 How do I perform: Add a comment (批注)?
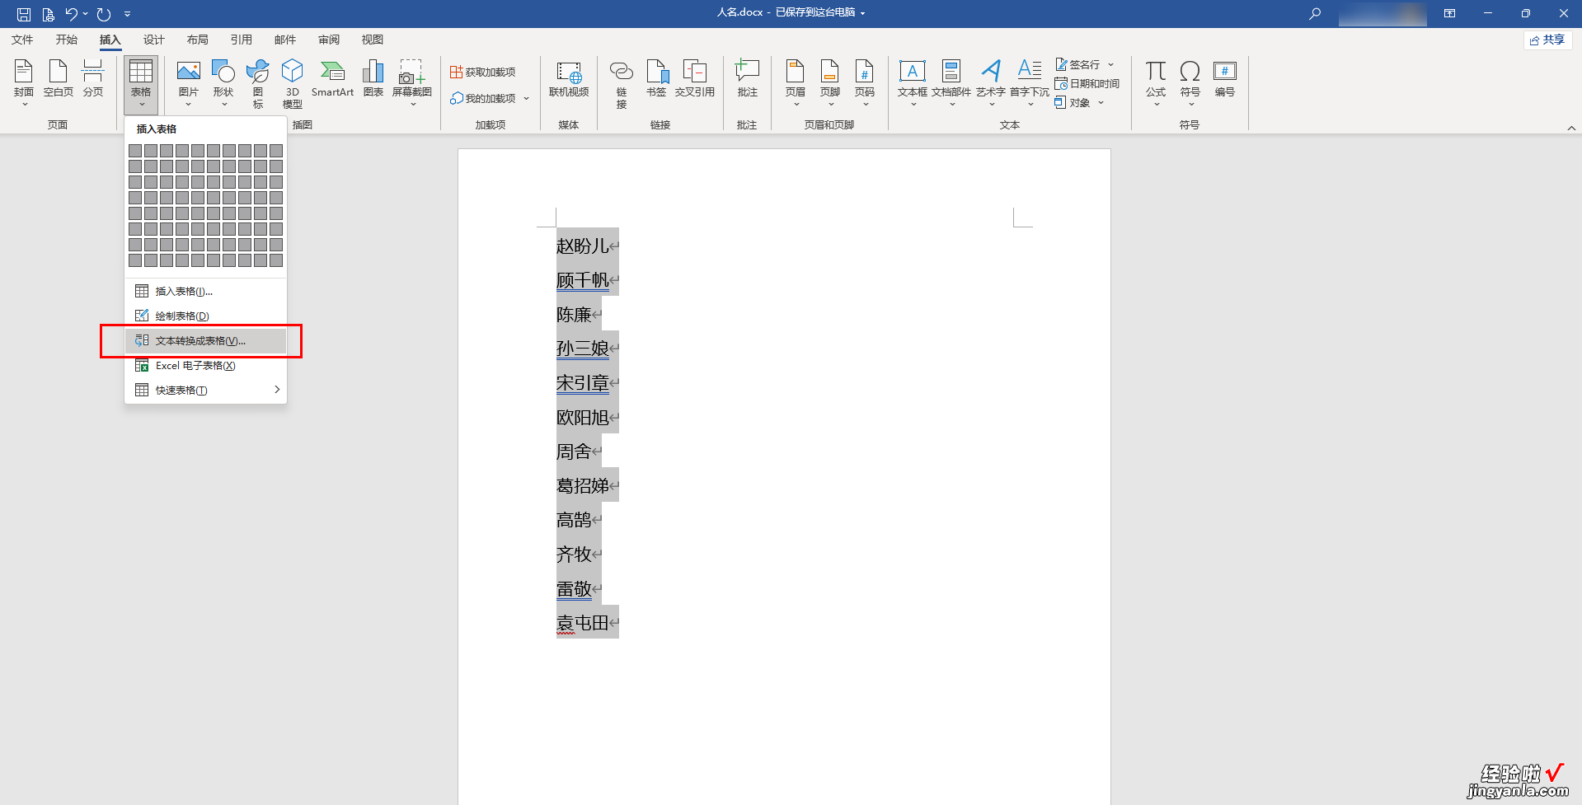click(747, 79)
